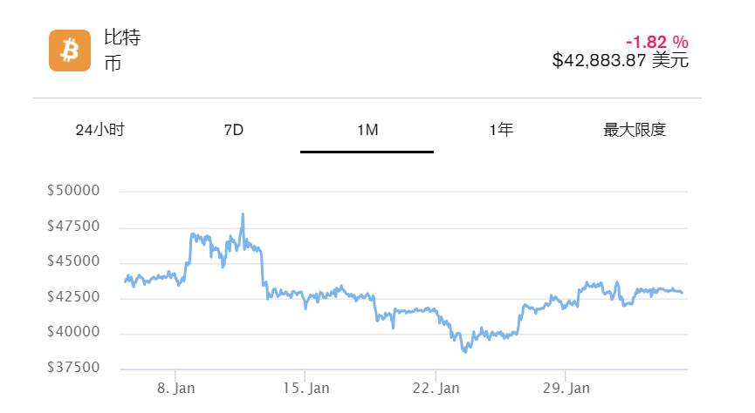755x413 pixels.
Task: Click the 29. Jan date marker
Action: point(566,386)
